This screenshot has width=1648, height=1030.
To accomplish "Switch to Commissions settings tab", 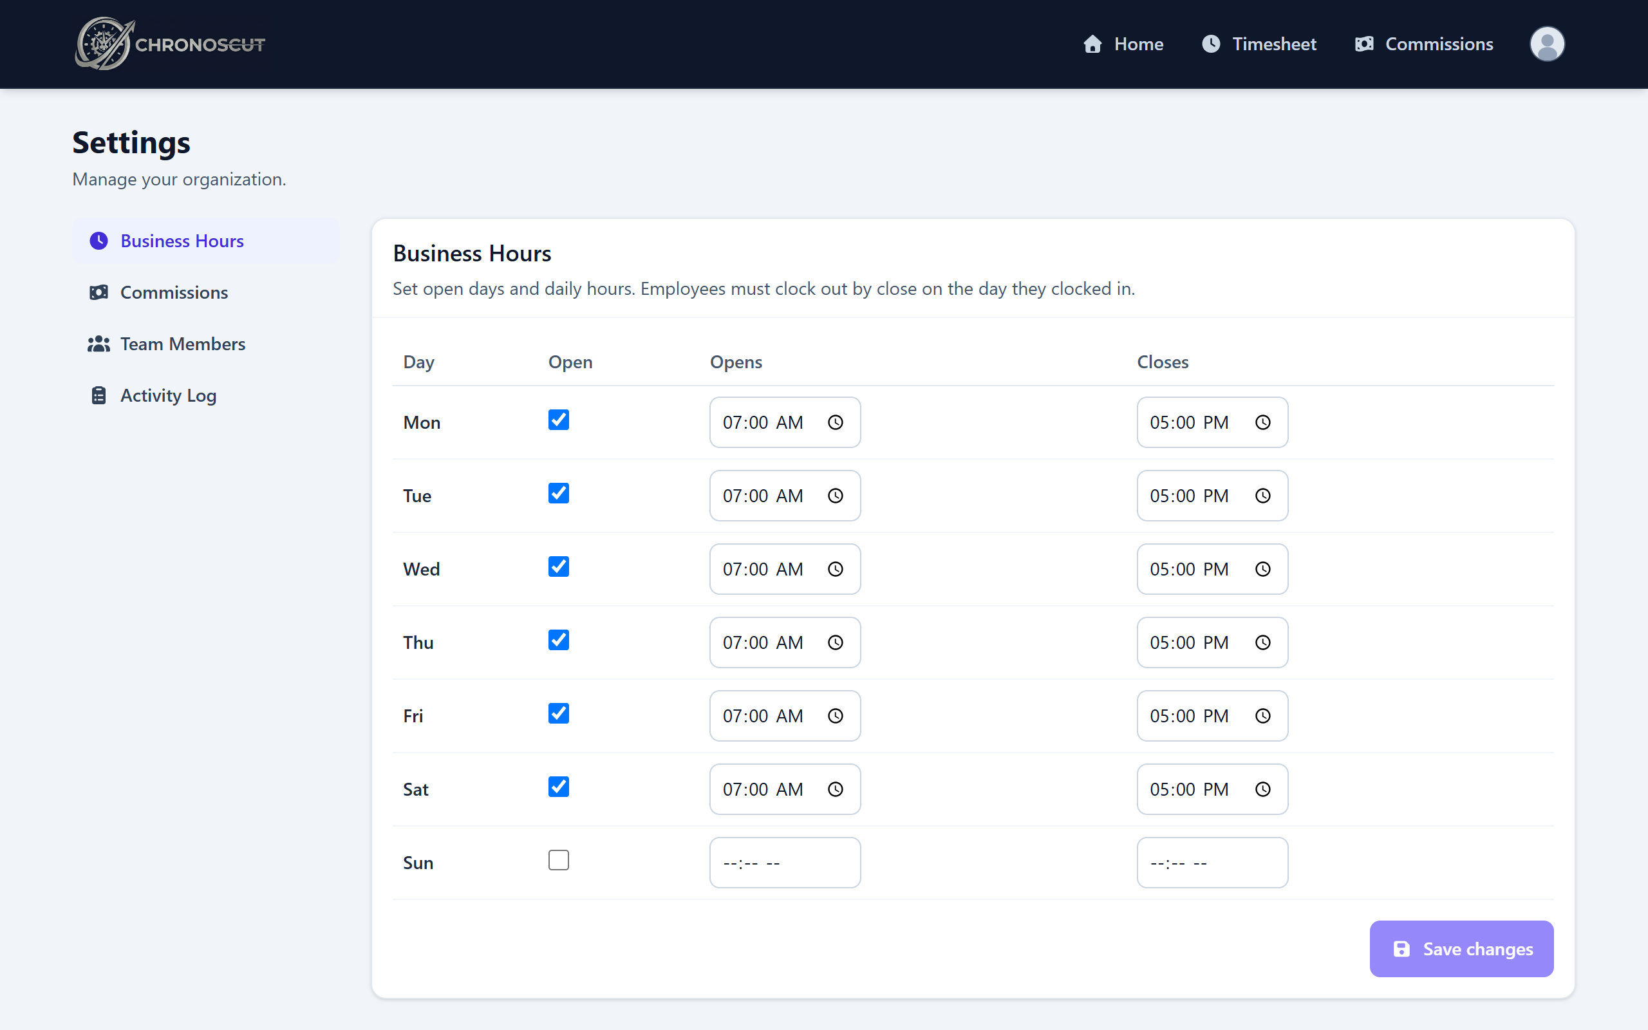I will [x=205, y=292].
